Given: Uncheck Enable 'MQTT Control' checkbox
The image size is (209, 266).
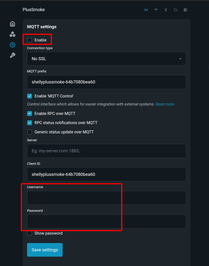Looking at the screenshot, I should pos(30,96).
